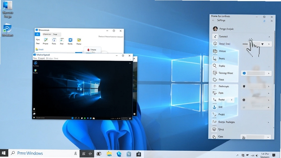This screenshot has width=281, height=158.
Task: Open the bottom combo box in Settings panel
Action: point(256,137)
